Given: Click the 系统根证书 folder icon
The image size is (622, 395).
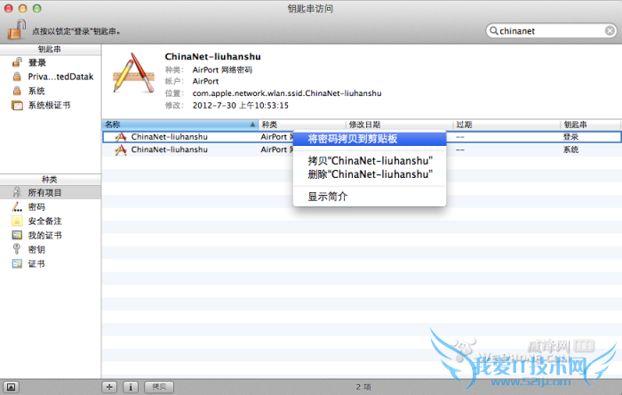Looking at the screenshot, I should (x=17, y=106).
